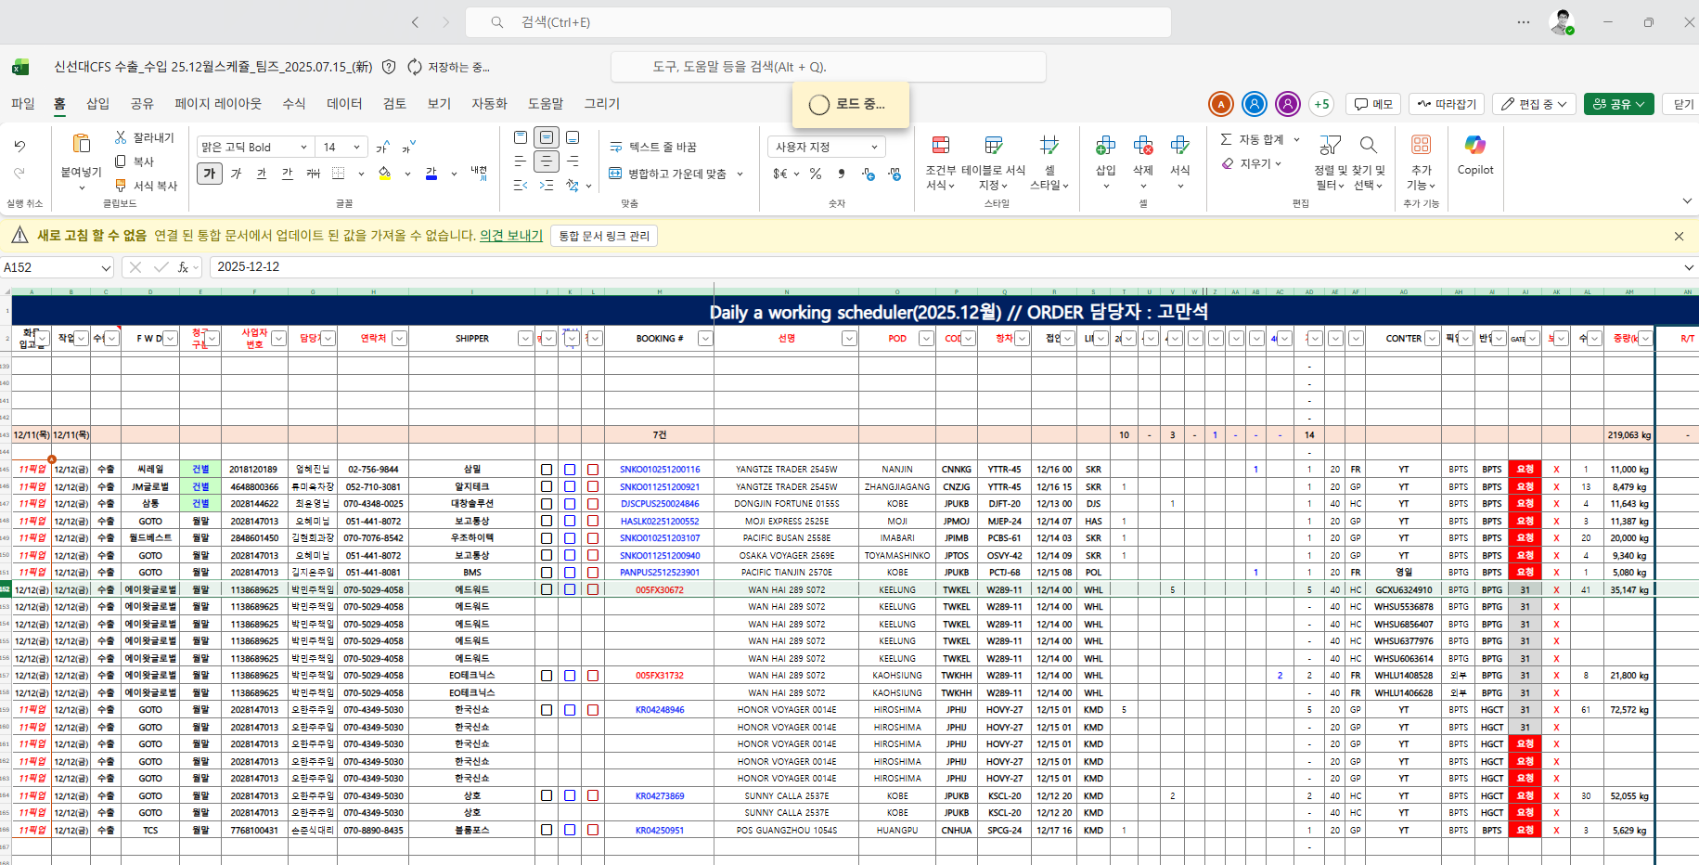Switch to the 데이터 ribbon tab

(344, 104)
